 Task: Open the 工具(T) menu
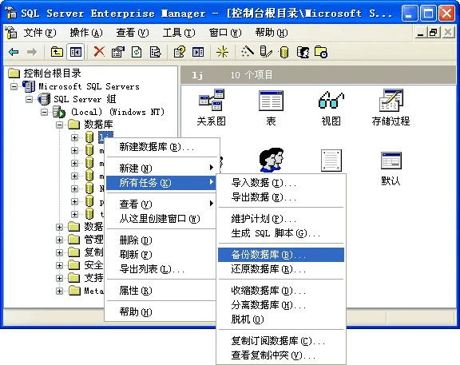coord(179,32)
